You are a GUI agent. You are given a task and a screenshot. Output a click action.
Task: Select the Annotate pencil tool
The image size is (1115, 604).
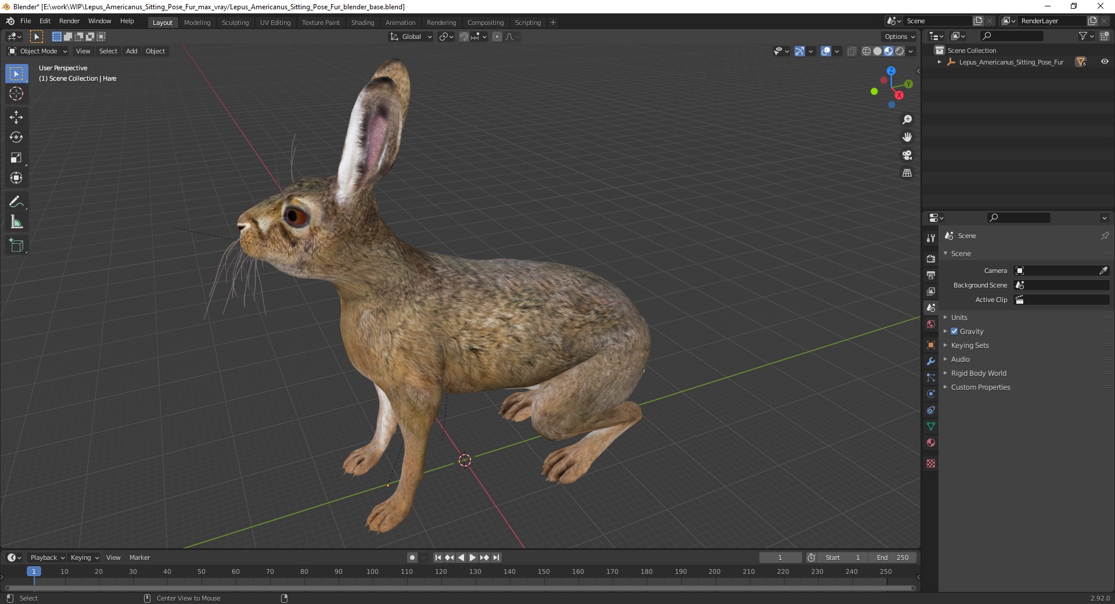(16, 202)
